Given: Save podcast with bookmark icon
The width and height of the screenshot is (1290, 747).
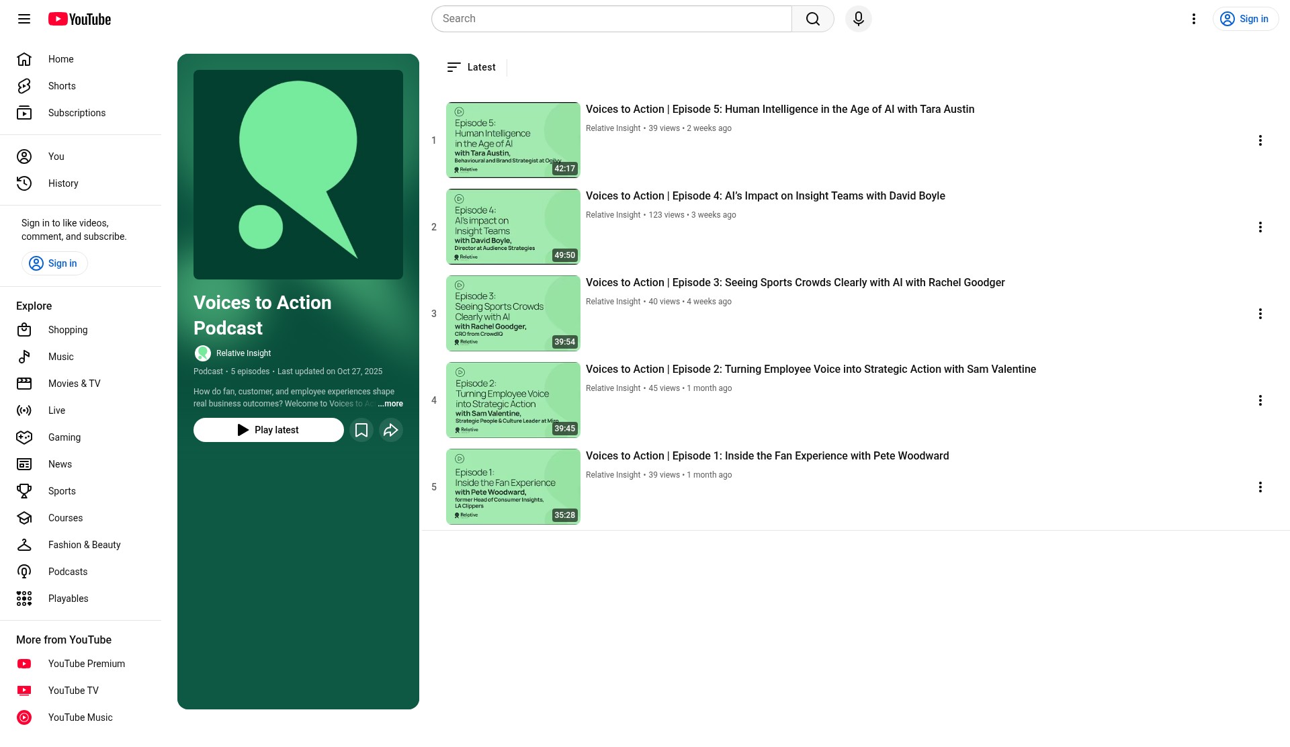Looking at the screenshot, I should [361, 430].
